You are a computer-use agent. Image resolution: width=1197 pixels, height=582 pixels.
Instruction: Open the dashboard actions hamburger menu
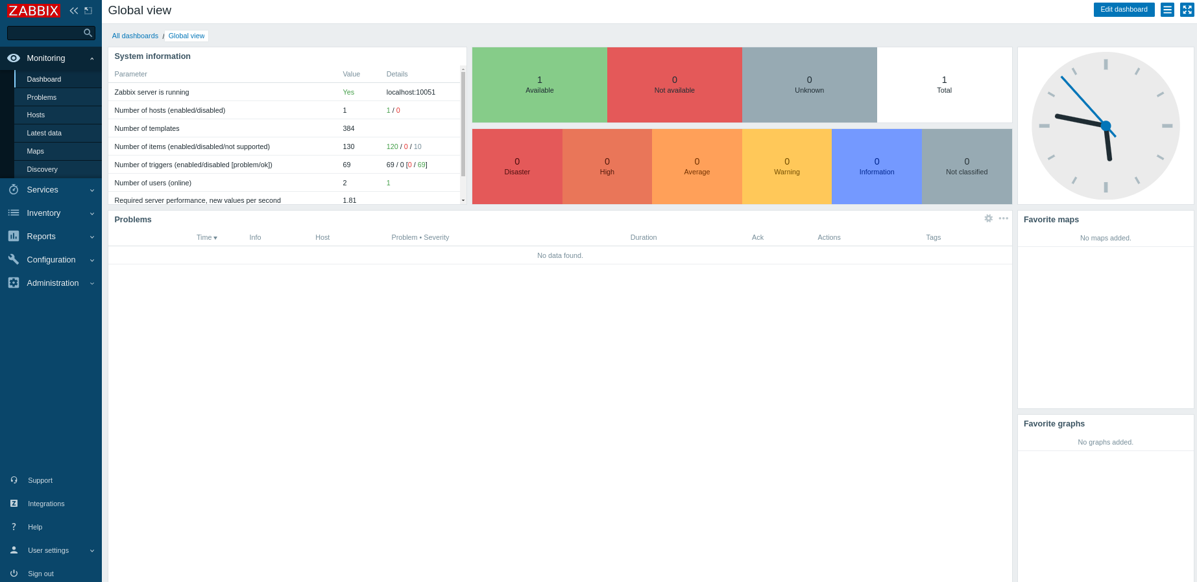pos(1167,10)
